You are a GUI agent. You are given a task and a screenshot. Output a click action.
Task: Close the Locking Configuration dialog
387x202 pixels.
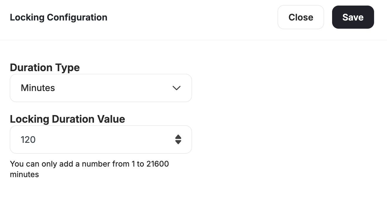(x=301, y=17)
